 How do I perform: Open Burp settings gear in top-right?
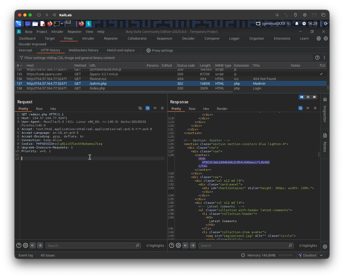click(x=326, y=39)
